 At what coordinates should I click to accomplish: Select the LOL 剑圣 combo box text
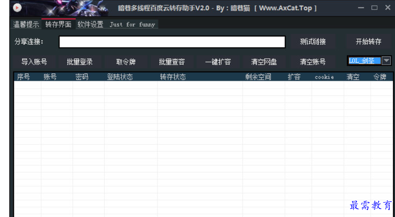click(x=364, y=61)
